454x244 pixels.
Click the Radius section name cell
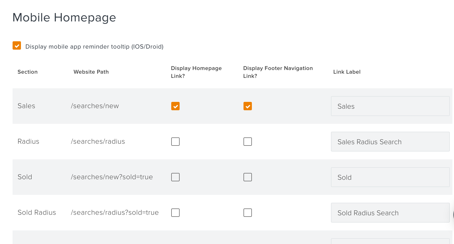click(x=28, y=141)
